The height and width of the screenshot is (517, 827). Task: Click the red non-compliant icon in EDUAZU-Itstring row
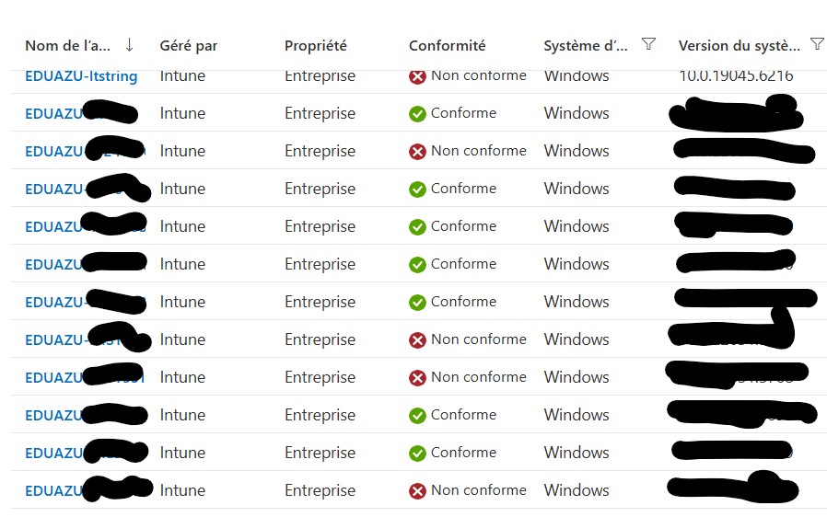(417, 76)
